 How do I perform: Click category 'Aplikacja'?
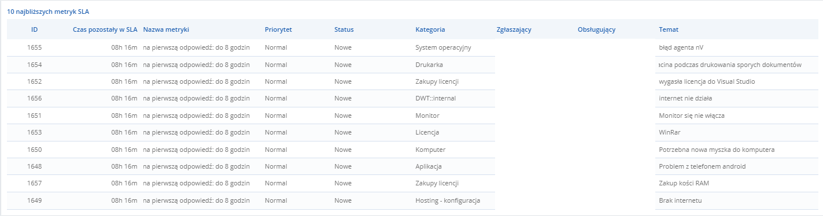(429, 166)
